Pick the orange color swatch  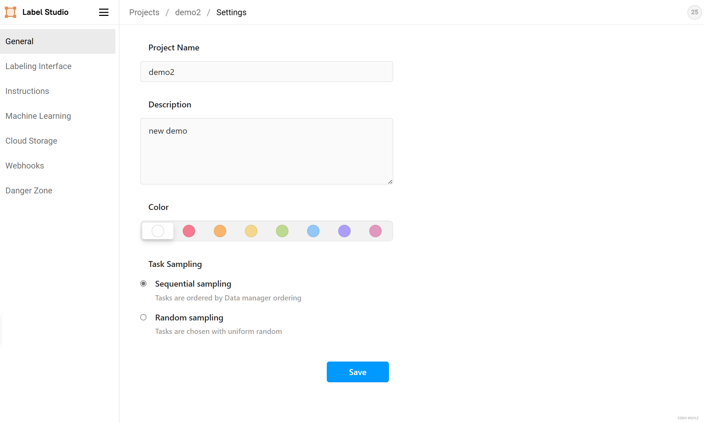(220, 231)
